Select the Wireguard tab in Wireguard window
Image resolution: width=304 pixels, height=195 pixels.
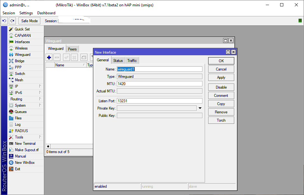56,49
